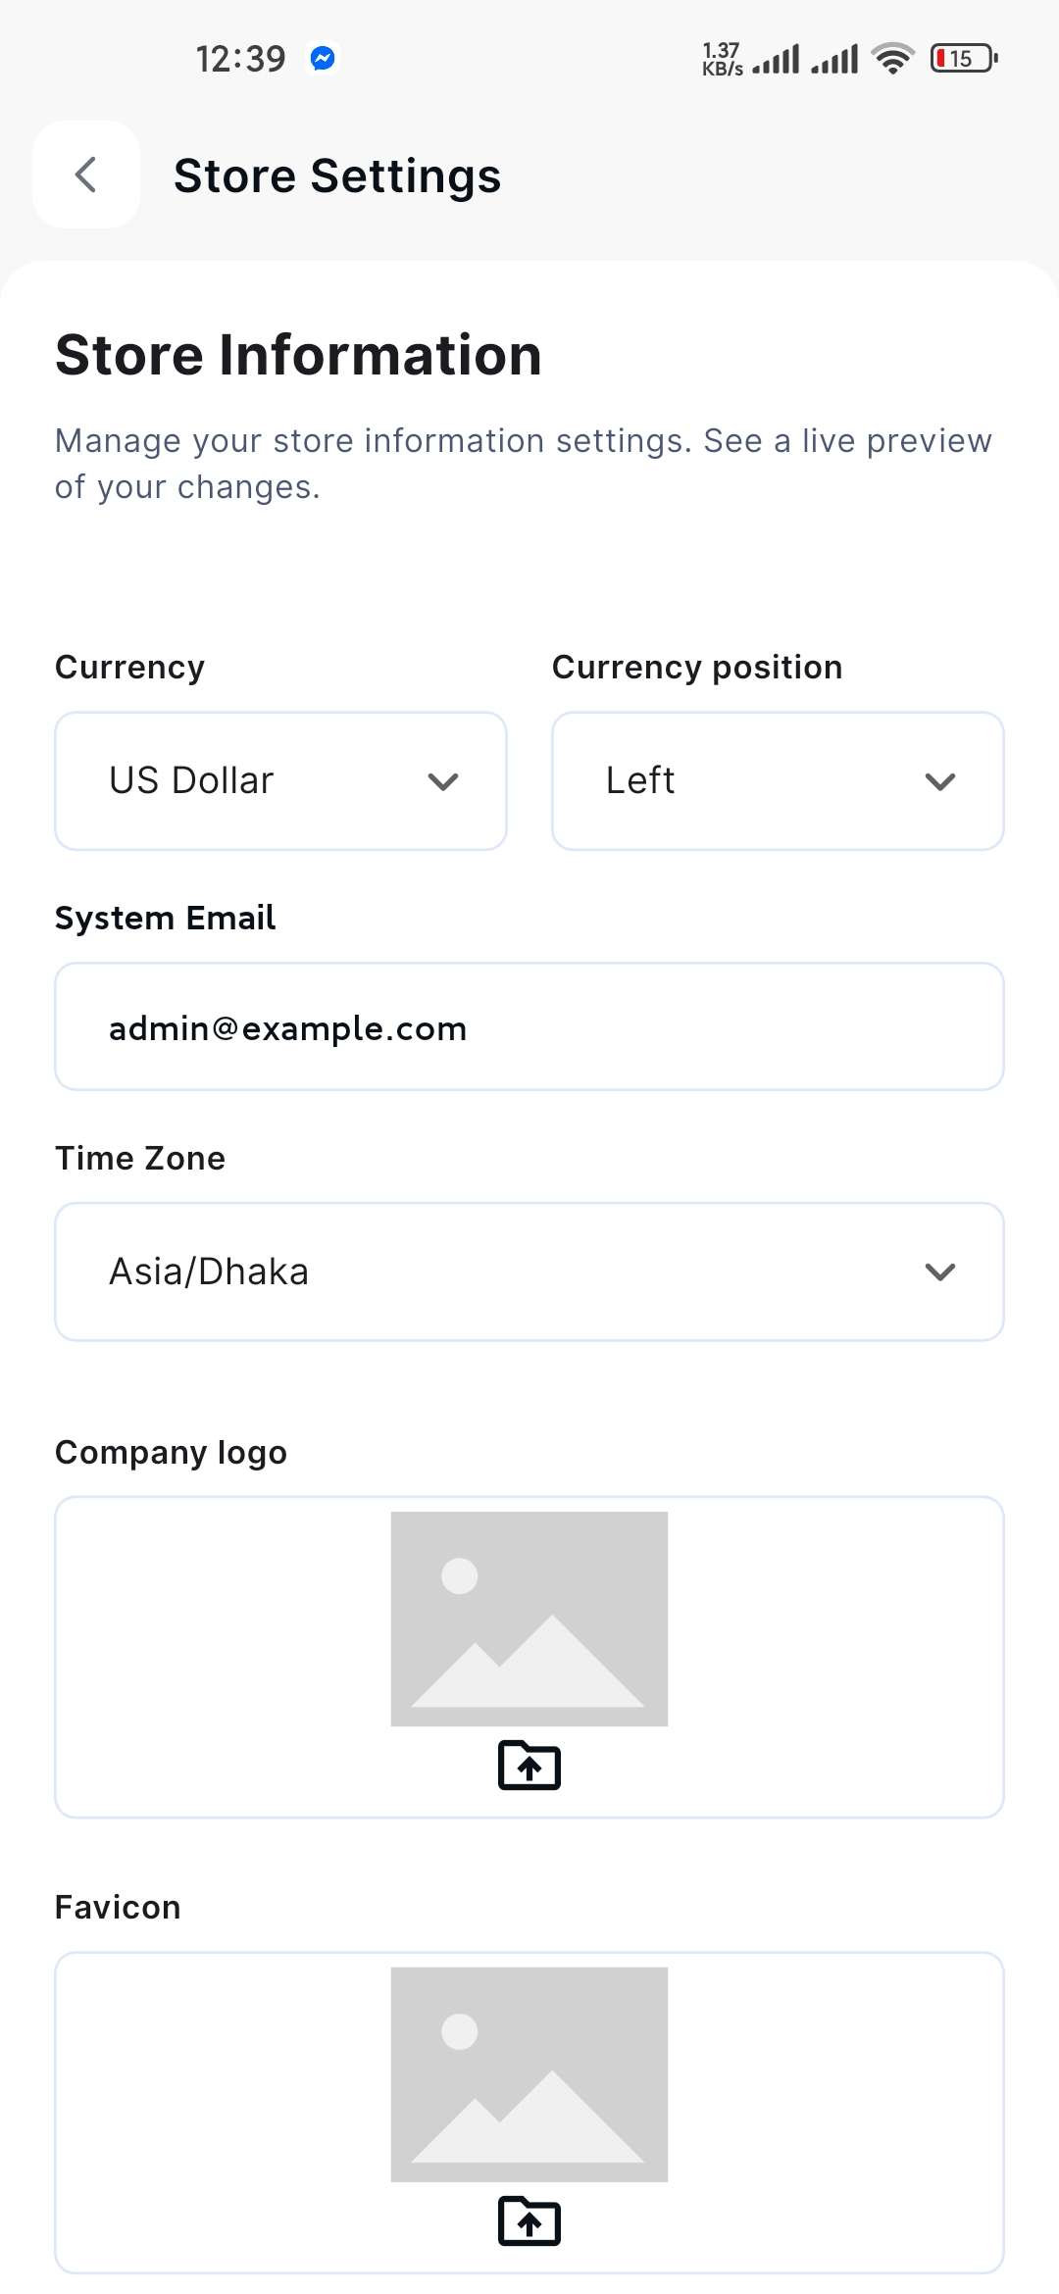The image size is (1059, 2294).
Task: Click the chevron in the Currency field
Action: point(443,781)
